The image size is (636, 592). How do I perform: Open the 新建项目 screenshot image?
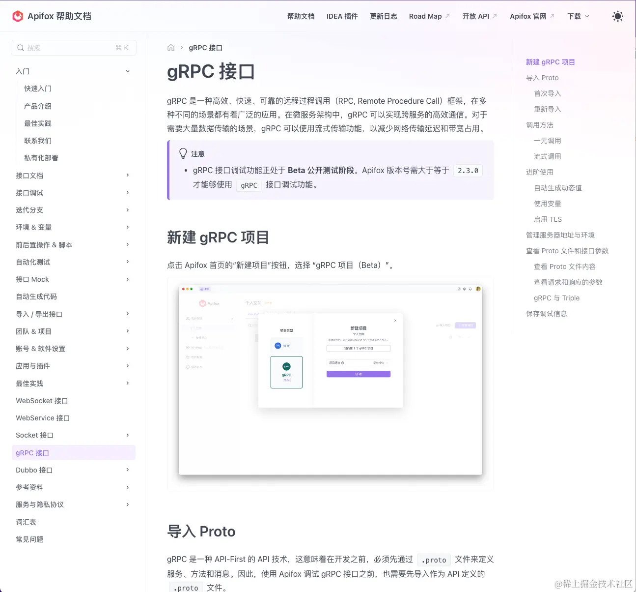coord(331,384)
